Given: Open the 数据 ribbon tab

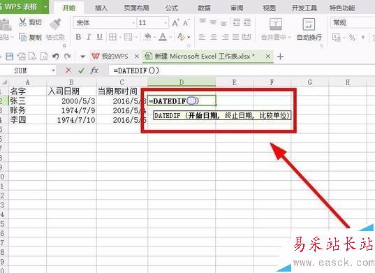Looking at the screenshot, I should tap(205, 8).
